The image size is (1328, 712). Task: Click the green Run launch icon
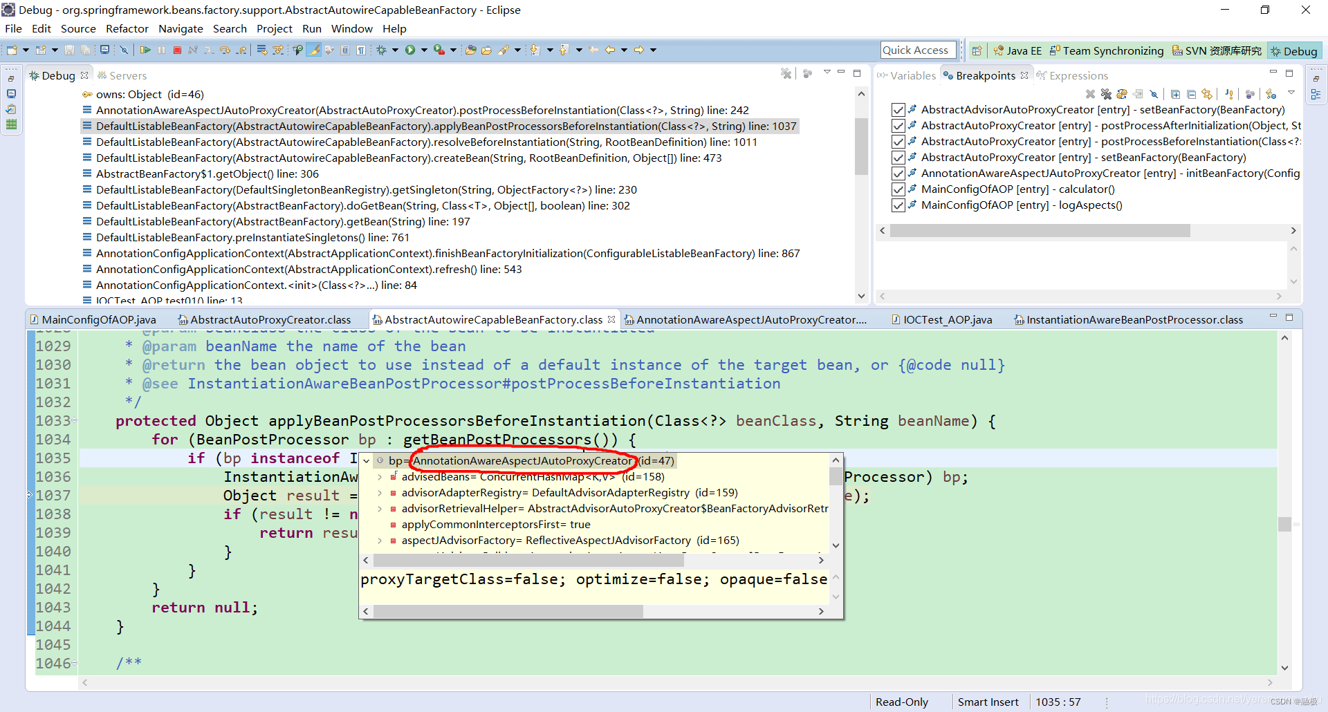click(410, 50)
